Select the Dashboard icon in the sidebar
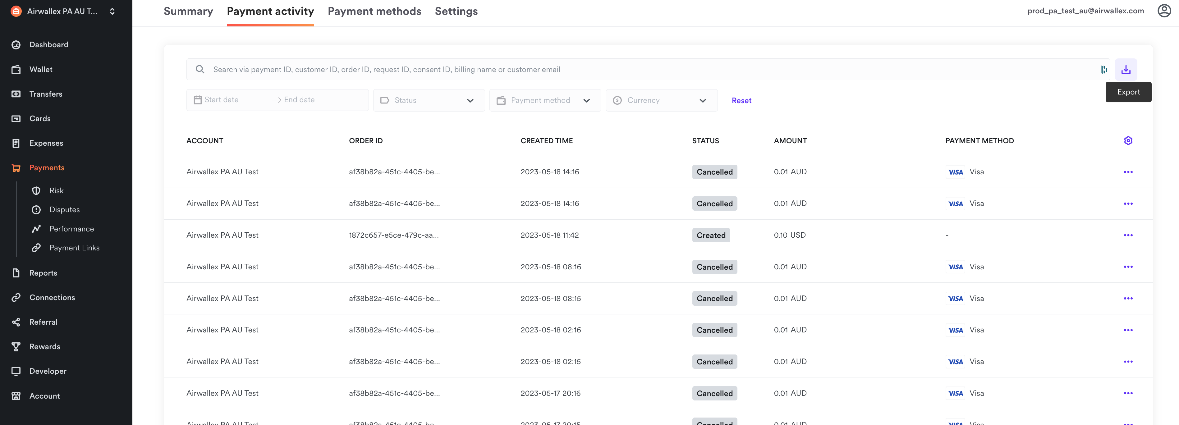 pyautogui.click(x=16, y=44)
